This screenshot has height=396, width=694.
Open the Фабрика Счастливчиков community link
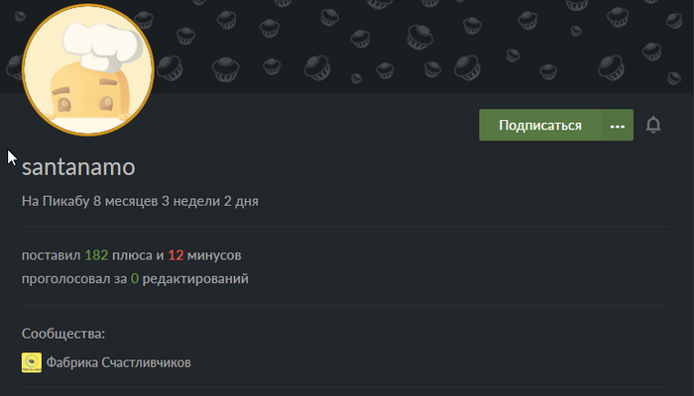coord(119,362)
